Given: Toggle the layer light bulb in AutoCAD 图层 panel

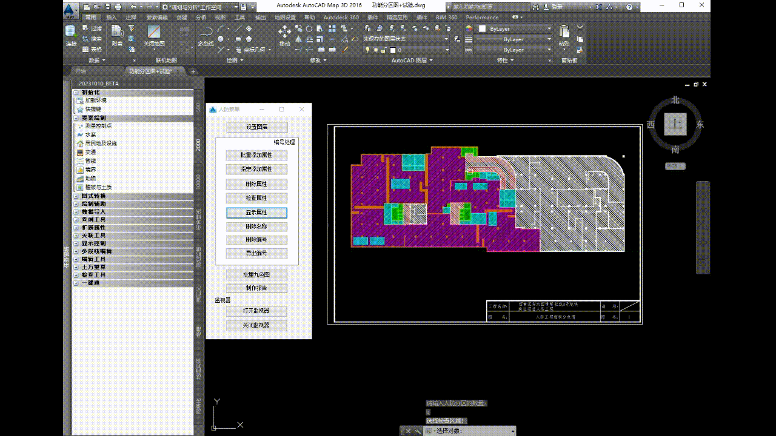Looking at the screenshot, I should (367, 49).
